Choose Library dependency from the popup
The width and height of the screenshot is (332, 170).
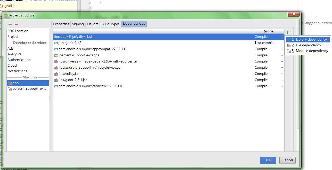308,40
